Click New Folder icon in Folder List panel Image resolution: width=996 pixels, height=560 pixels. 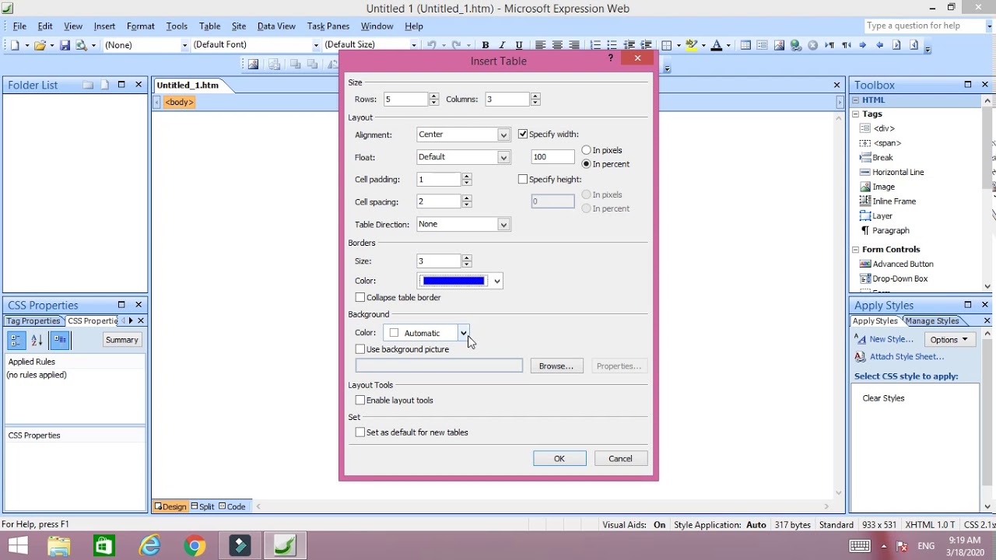pyautogui.click(x=88, y=85)
